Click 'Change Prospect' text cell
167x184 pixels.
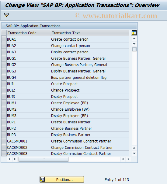click(x=90, y=90)
